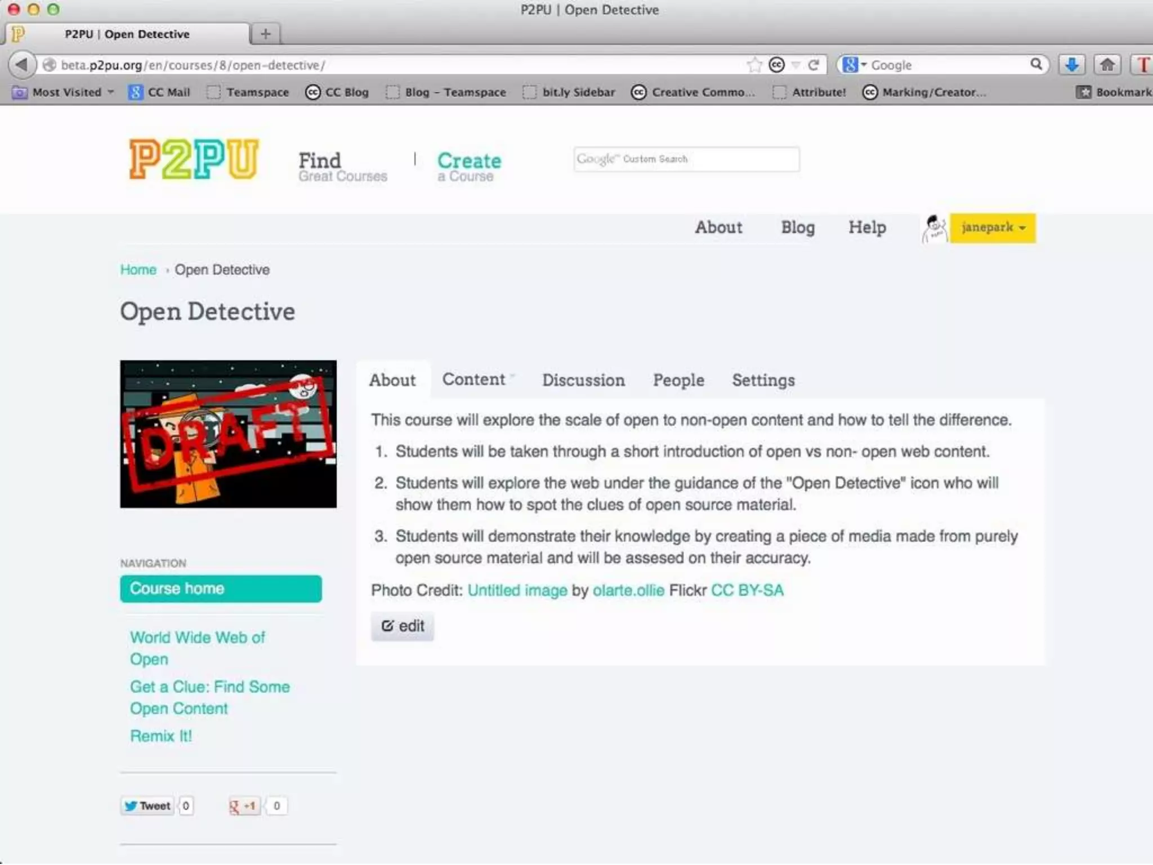1153x865 pixels.
Task: Click the reload page icon
Action: [814, 65]
